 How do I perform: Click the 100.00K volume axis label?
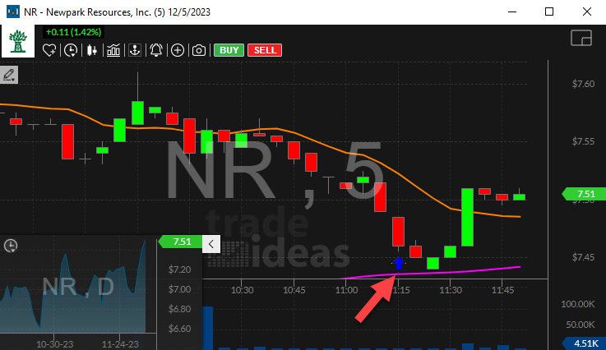pyautogui.click(x=578, y=305)
